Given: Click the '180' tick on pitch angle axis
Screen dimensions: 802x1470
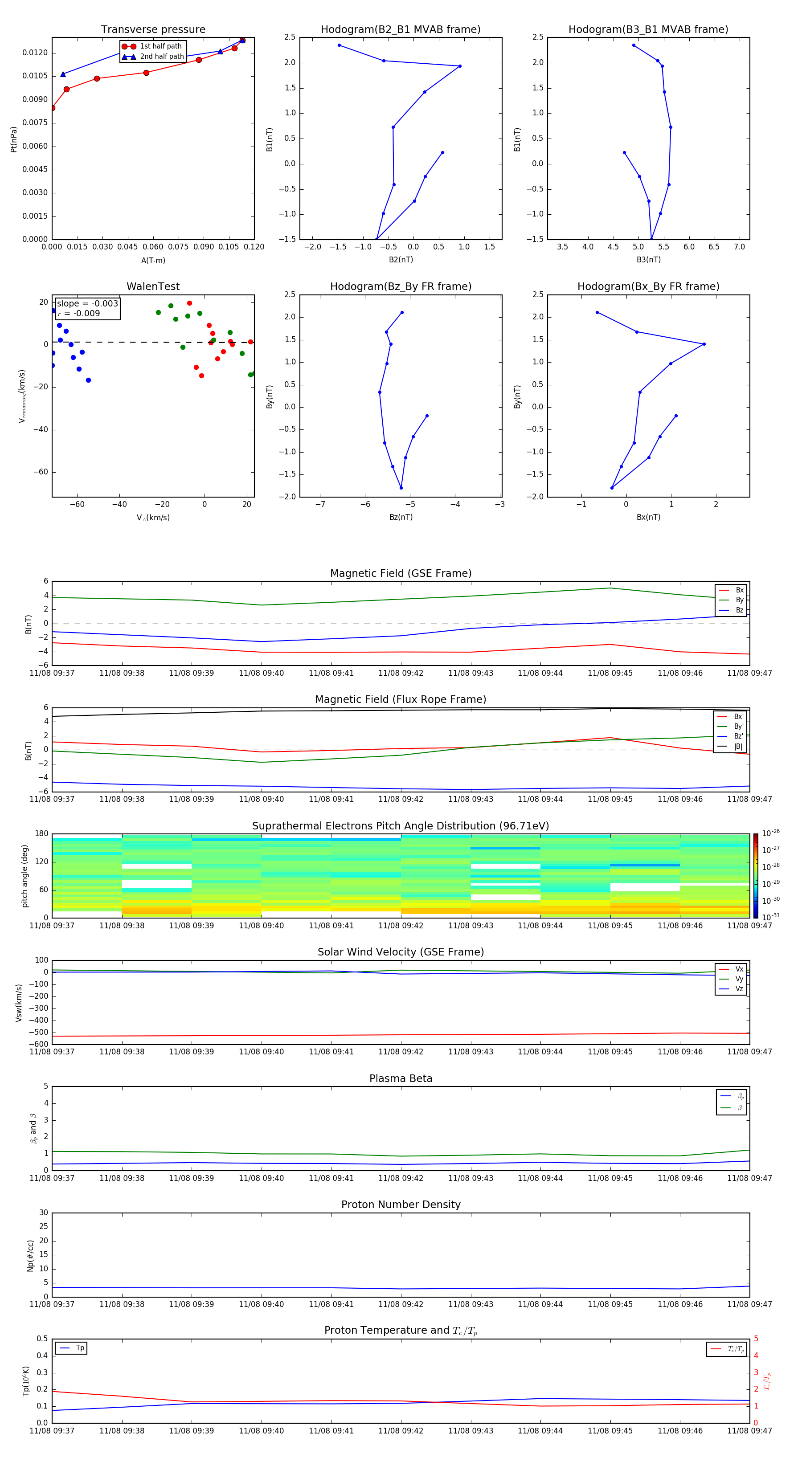Looking at the screenshot, I should click(x=42, y=834).
